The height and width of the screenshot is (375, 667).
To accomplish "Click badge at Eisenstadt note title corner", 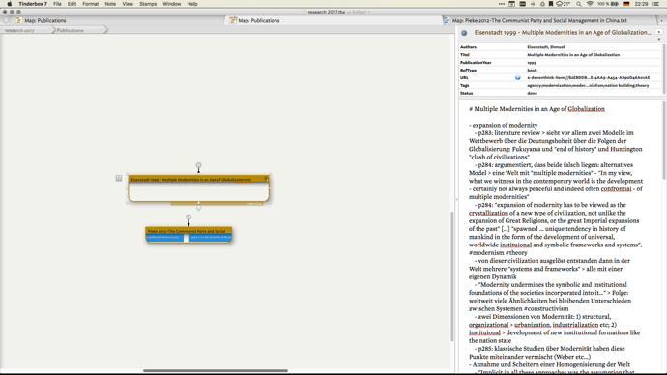I will click(266, 179).
